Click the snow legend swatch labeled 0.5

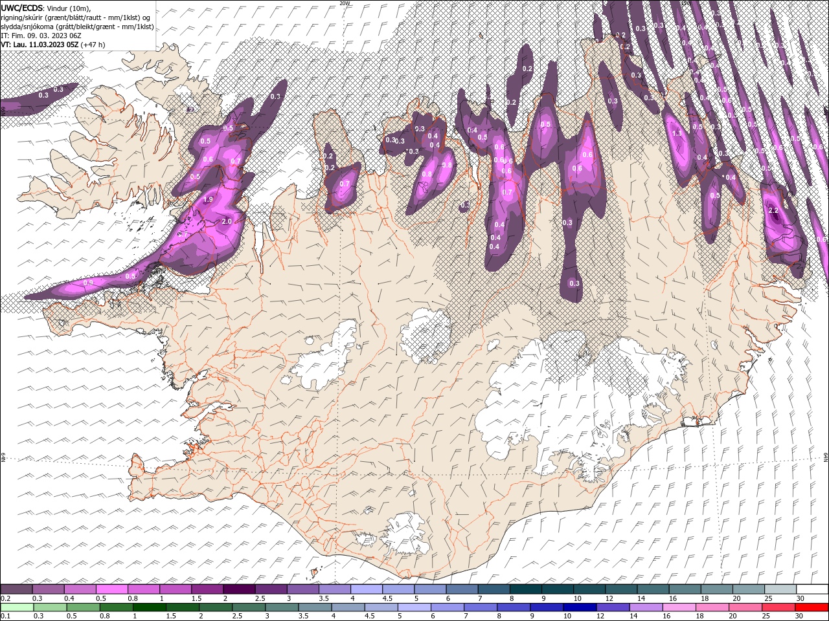111,589
